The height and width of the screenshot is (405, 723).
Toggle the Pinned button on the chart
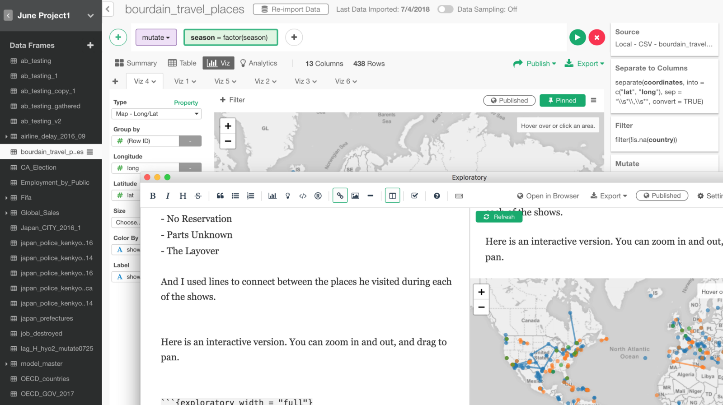[562, 100]
